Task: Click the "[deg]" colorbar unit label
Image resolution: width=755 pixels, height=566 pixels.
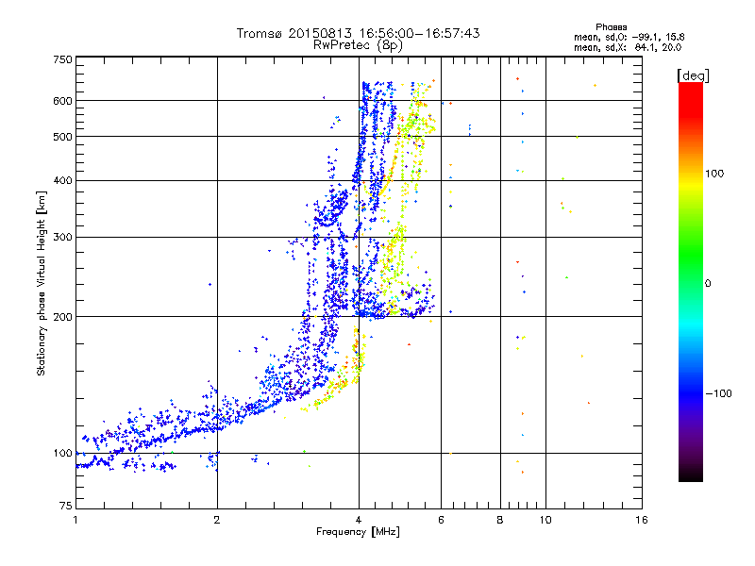Action: (x=693, y=75)
